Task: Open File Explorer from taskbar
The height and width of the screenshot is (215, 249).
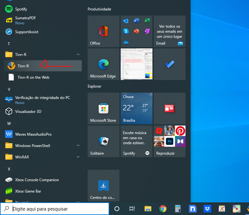Action: (148, 209)
